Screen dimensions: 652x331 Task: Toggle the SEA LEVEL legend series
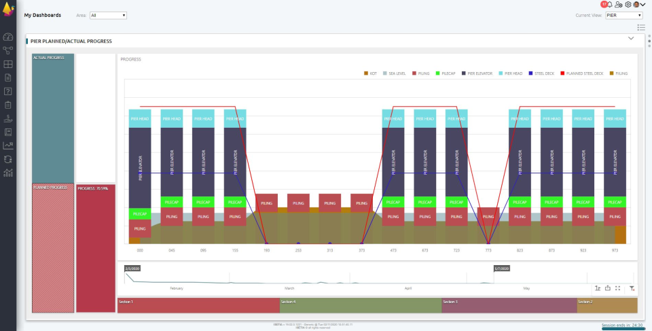[394, 73]
